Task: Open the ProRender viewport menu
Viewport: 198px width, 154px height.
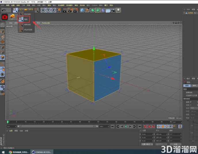Action: click(x=46, y=23)
